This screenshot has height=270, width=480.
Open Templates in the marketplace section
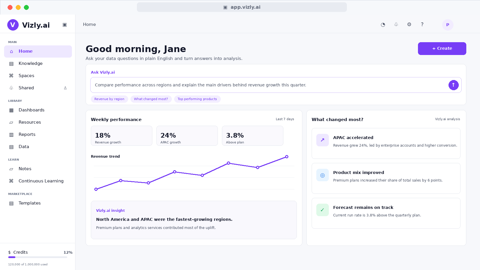(38, 203)
